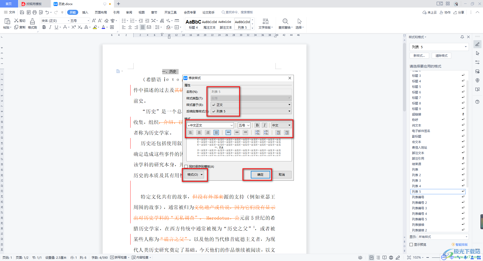
Task: Click the Save icon in quick toolbar
Action: pyautogui.click(x=22, y=12)
